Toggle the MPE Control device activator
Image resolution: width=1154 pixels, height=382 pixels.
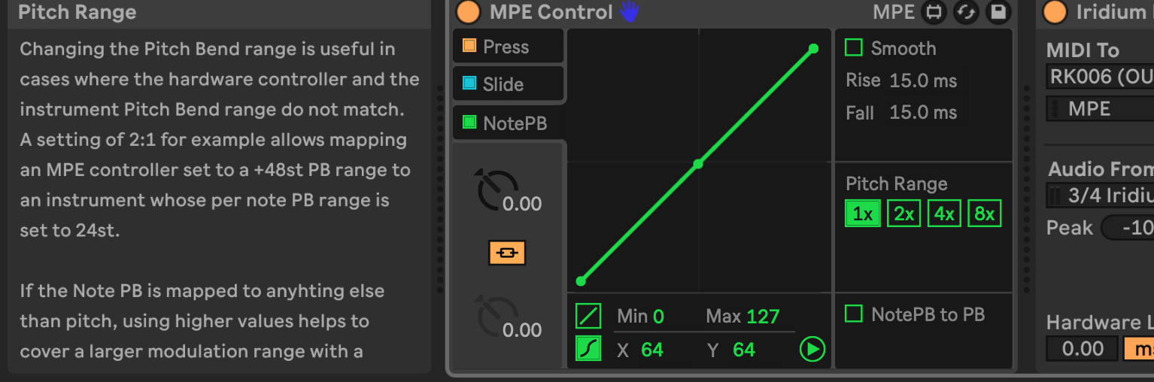(x=468, y=12)
